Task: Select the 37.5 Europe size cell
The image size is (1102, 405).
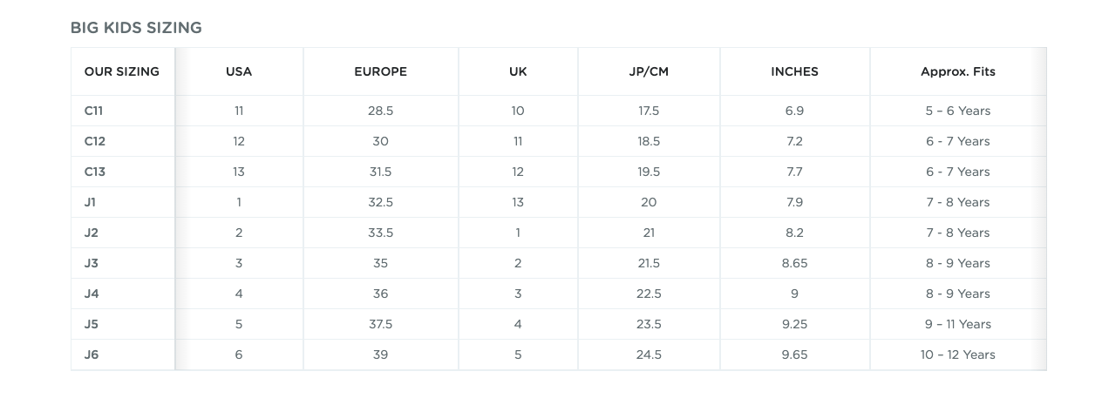Action: click(x=380, y=324)
